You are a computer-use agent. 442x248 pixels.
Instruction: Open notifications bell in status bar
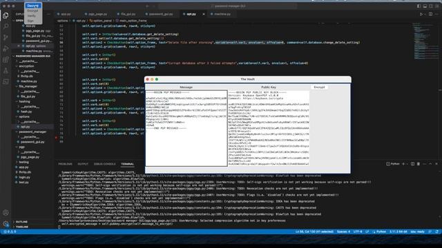coord(436,231)
